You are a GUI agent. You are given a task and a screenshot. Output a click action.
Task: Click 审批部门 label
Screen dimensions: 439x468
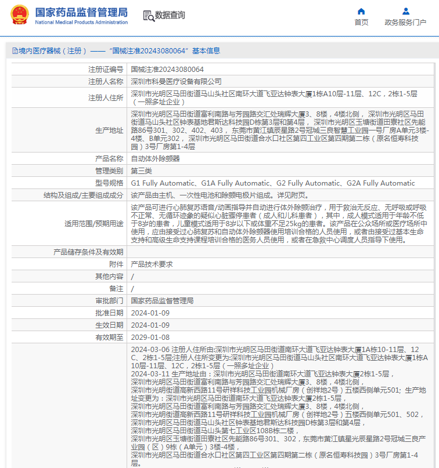pyautogui.click(x=109, y=300)
